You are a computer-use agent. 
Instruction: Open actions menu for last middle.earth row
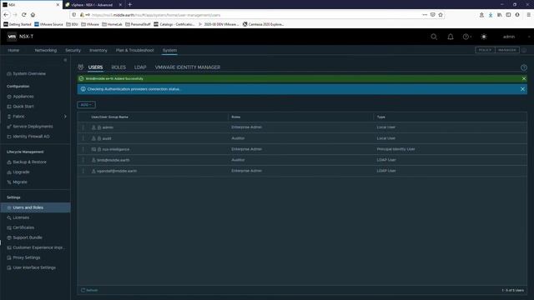tap(83, 171)
